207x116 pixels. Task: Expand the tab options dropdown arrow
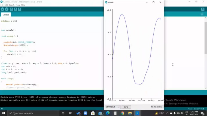202,14
